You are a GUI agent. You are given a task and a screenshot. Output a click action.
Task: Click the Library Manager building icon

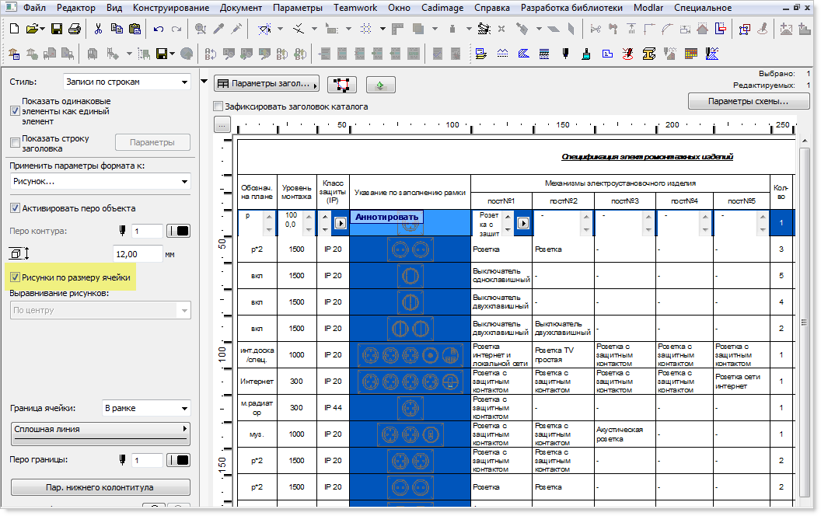click(14, 54)
